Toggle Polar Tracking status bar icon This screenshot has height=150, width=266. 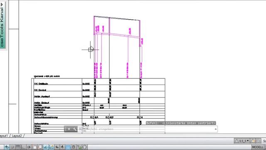tap(29, 147)
